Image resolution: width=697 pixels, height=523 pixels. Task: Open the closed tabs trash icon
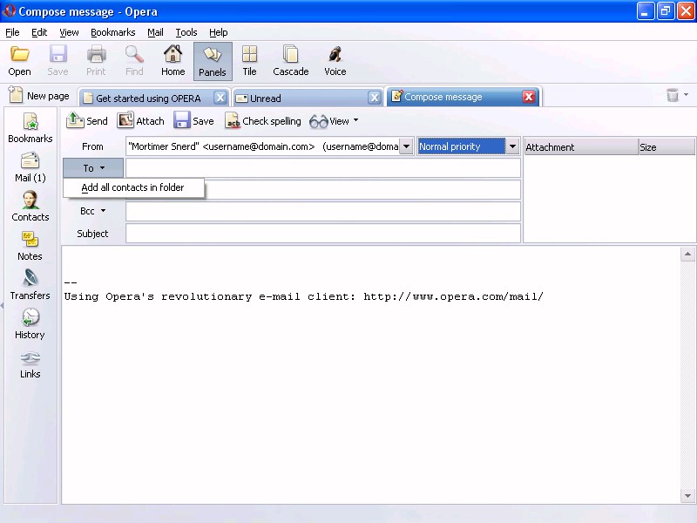(x=673, y=95)
